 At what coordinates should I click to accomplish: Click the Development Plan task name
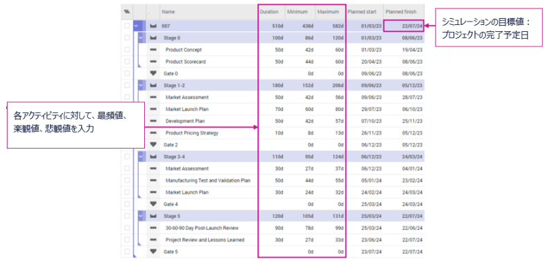click(x=185, y=121)
